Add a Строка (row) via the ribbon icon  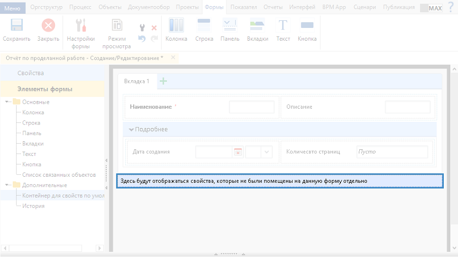(x=204, y=26)
